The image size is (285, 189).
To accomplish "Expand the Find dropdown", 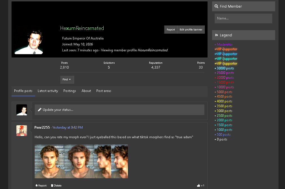I will tap(67, 80).
